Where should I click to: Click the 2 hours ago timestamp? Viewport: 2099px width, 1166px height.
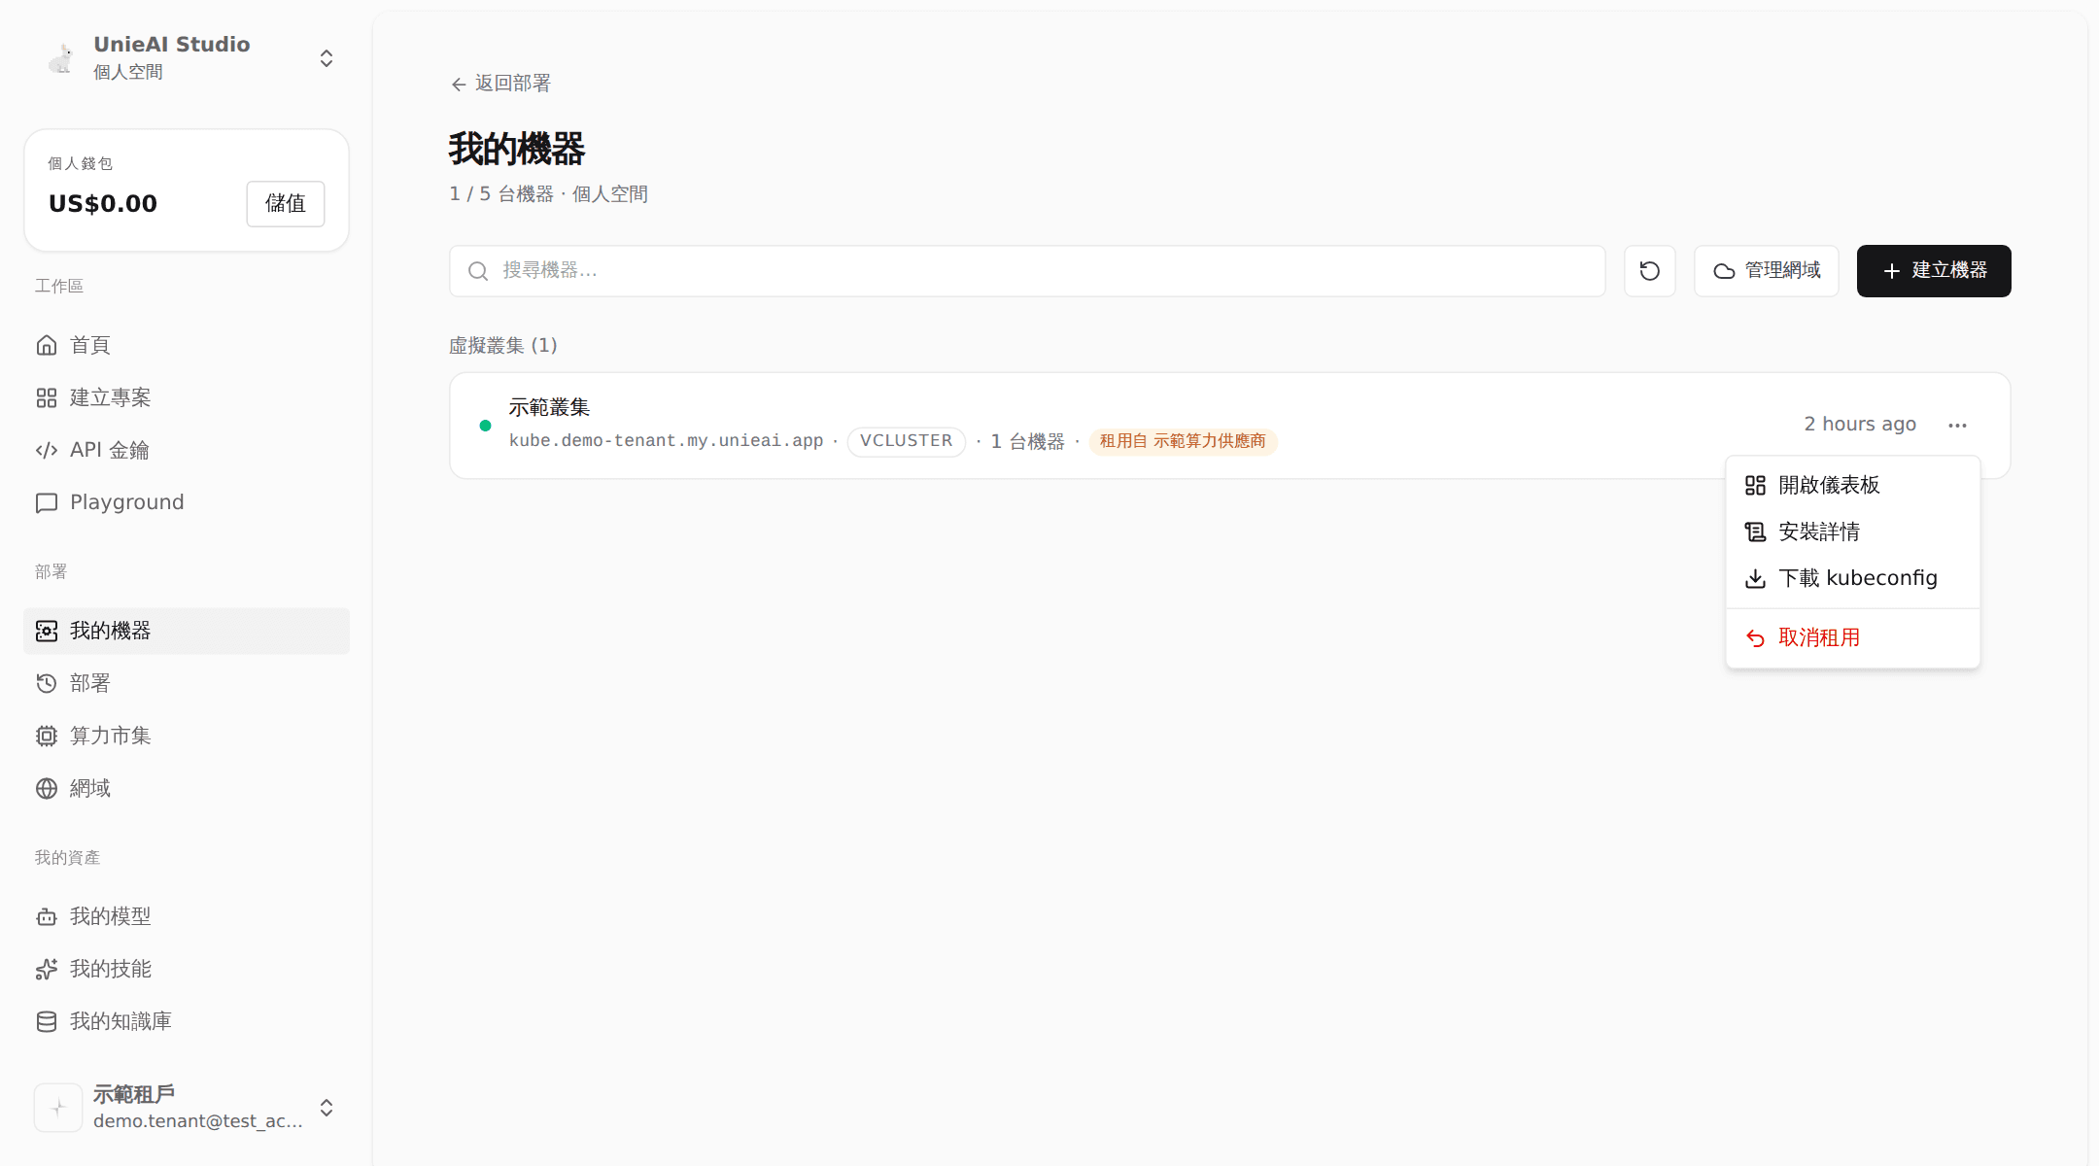1860,424
